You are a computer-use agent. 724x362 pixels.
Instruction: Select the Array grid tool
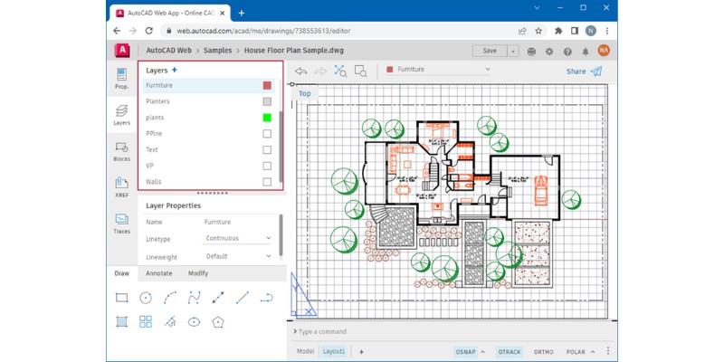pyautogui.click(x=146, y=322)
